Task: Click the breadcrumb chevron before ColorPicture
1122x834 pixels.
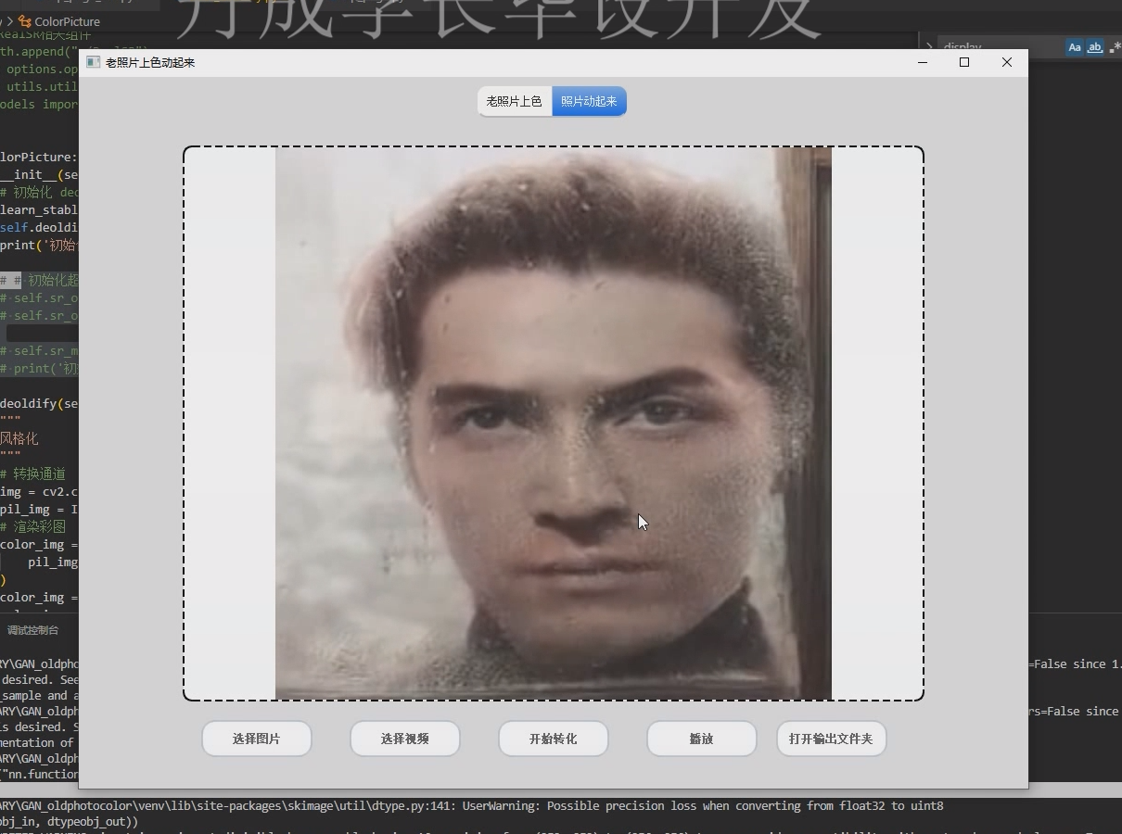Action: [x=10, y=21]
